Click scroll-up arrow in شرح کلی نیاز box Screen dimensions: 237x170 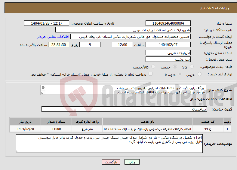(43, 87)
